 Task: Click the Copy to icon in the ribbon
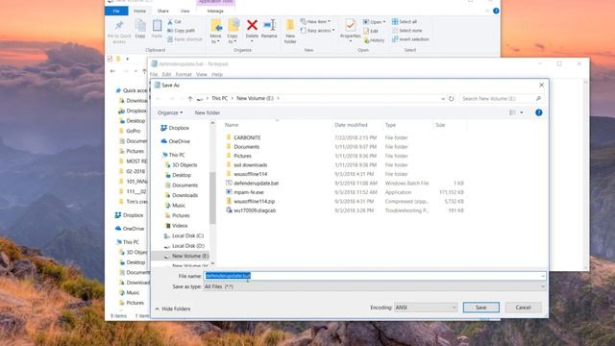point(233,26)
